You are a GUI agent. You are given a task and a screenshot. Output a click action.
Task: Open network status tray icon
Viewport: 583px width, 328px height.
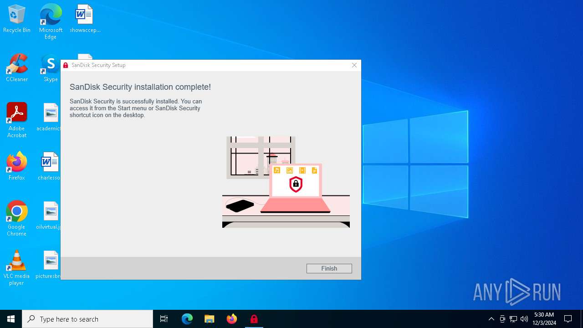(x=513, y=319)
